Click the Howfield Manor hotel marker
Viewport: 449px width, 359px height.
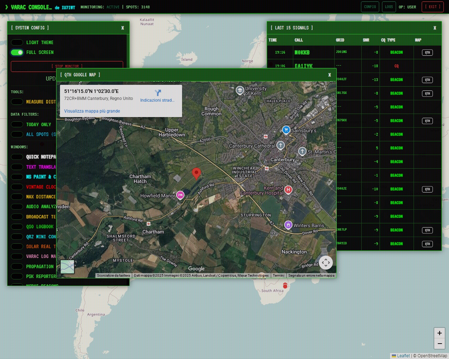180,195
